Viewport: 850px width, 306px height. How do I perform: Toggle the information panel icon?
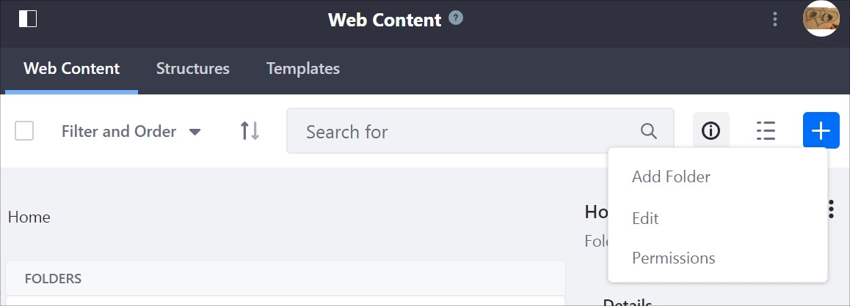coord(711,131)
